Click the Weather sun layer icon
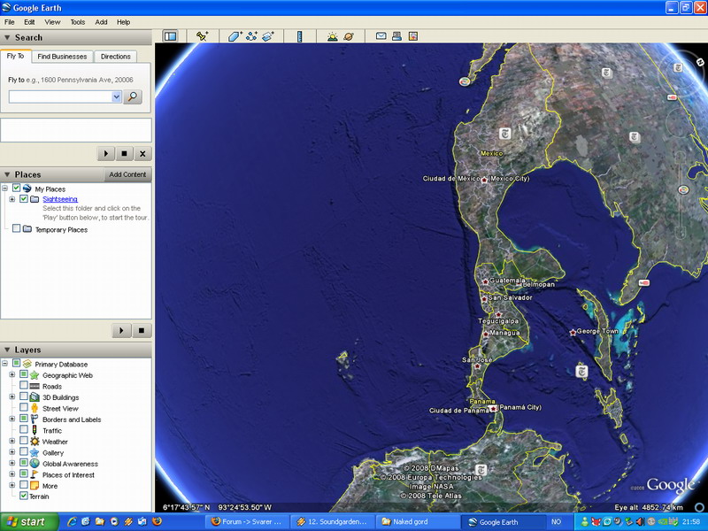Image resolution: width=708 pixels, height=531 pixels. click(x=35, y=441)
